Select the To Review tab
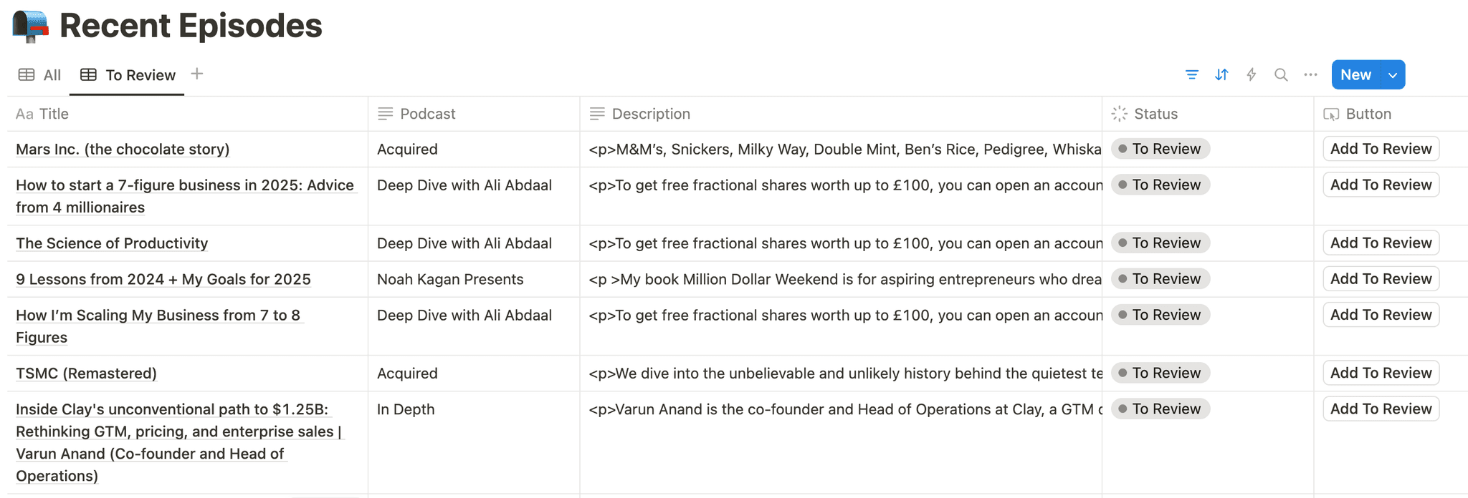 [x=128, y=75]
